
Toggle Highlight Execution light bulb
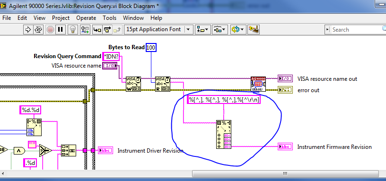[73, 29]
